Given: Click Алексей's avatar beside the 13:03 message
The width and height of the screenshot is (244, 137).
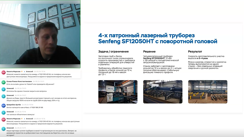Looking at the screenshot, I should [3, 89].
